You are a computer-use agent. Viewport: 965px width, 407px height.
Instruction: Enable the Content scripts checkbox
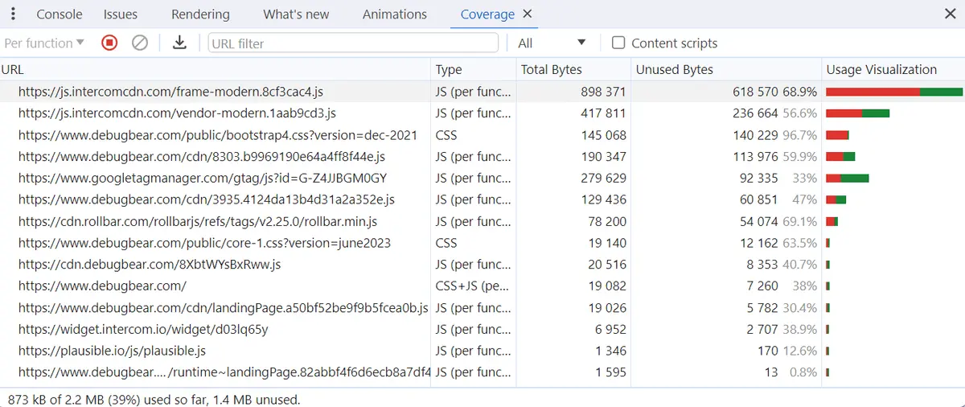point(618,43)
